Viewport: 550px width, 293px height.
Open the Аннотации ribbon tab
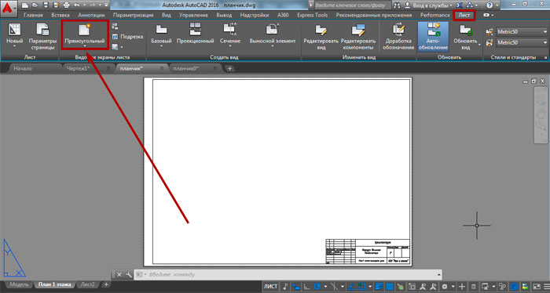[91, 15]
